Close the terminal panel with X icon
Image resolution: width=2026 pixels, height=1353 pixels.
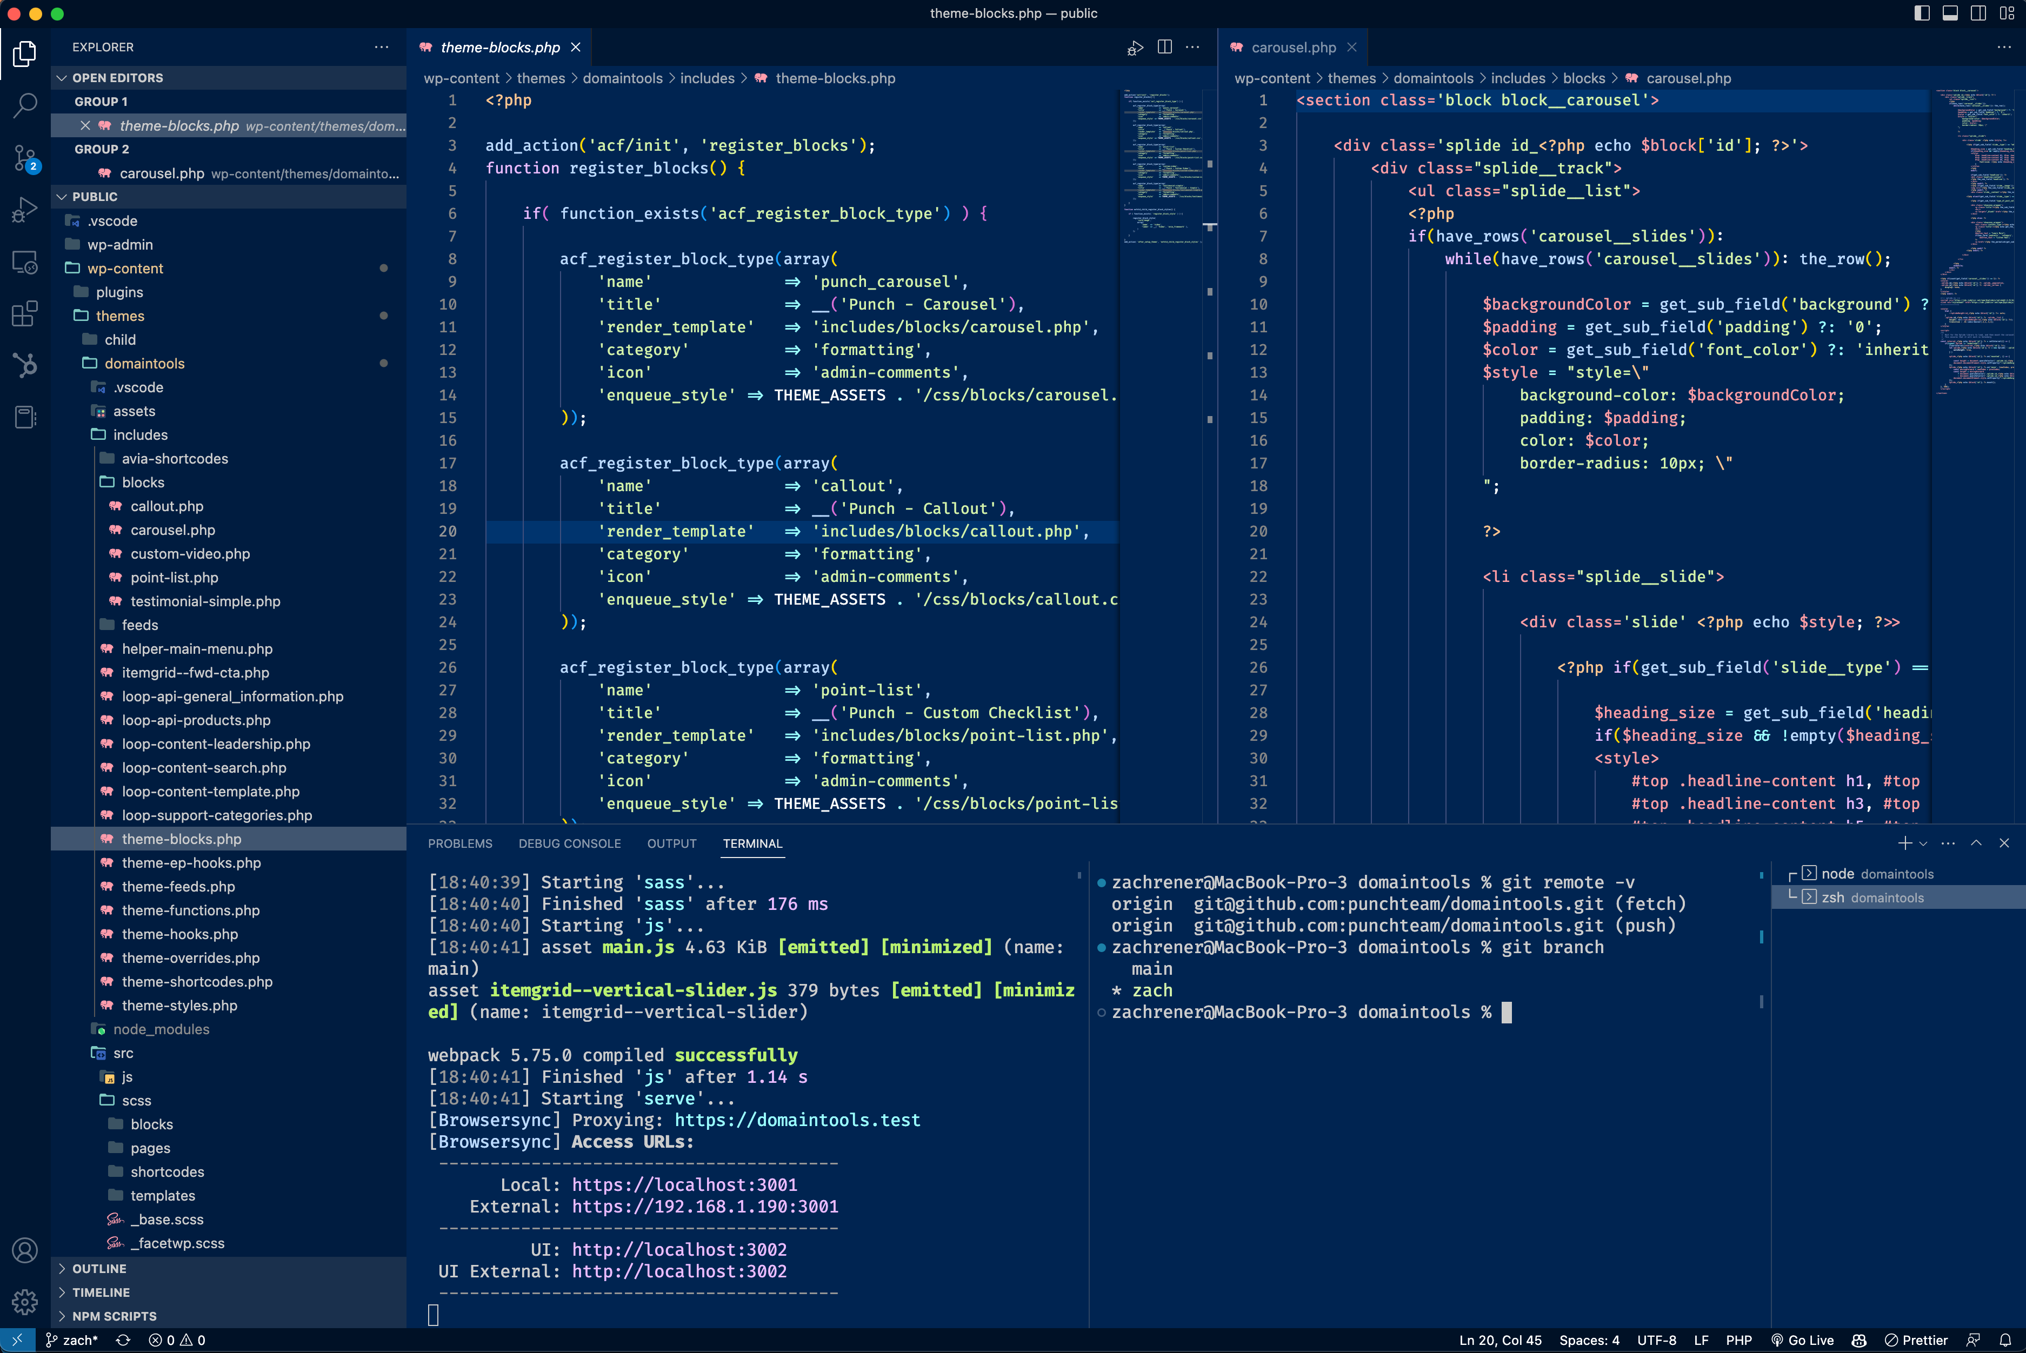(x=2004, y=843)
